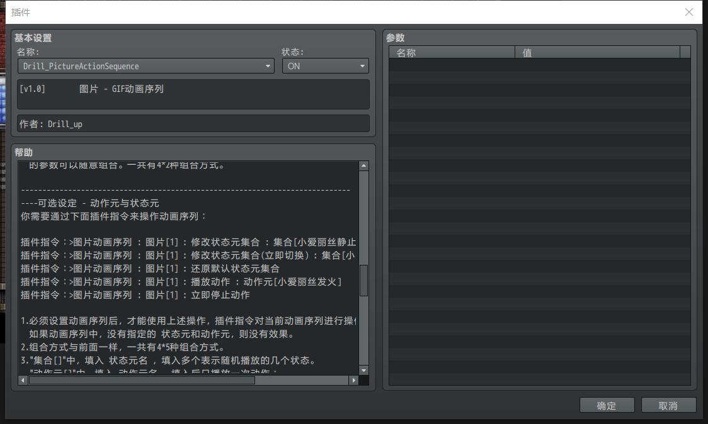Click the help text scroll right arrow

(x=353, y=380)
